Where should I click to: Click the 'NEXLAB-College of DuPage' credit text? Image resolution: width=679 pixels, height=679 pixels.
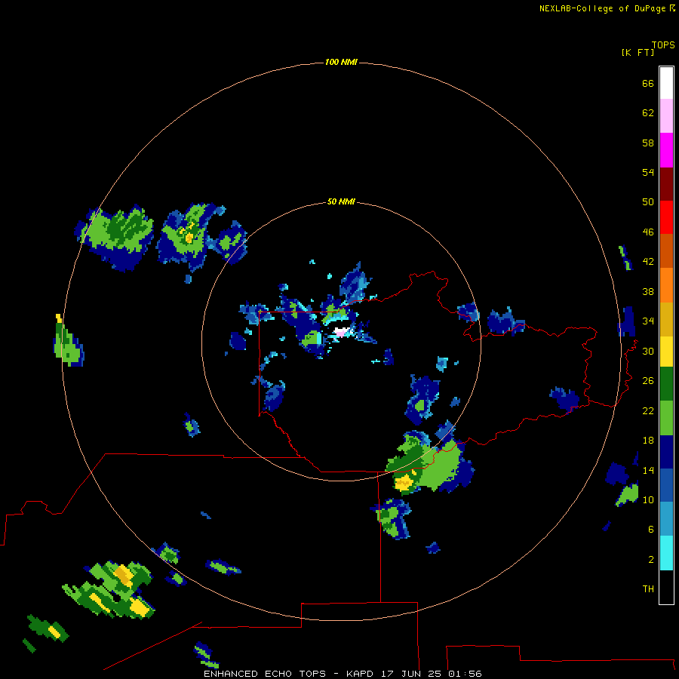click(x=603, y=8)
